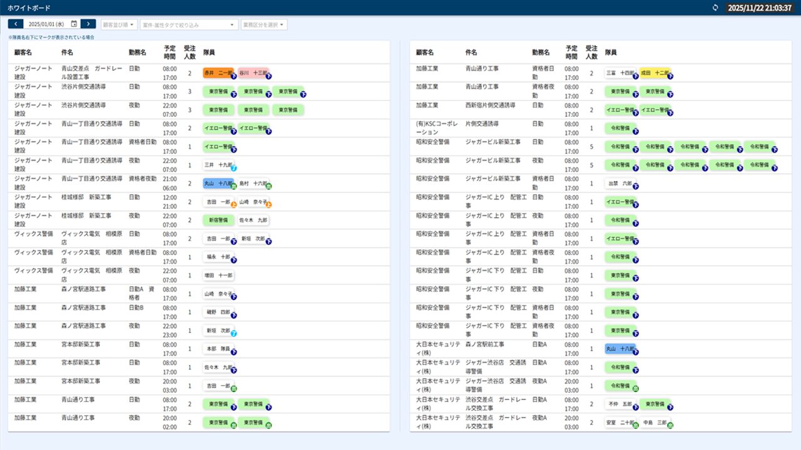Click the badge on 出禁 六郎 chip

point(635,187)
